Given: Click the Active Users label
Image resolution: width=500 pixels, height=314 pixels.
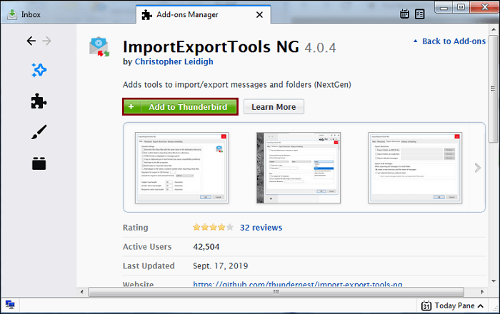Looking at the screenshot, I should [x=147, y=247].
